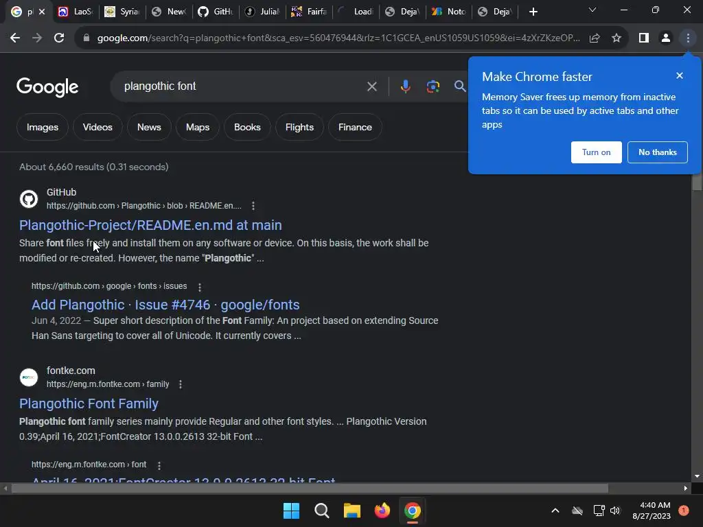The image size is (703, 527).
Task: Close the active Google search tab
Action: click(x=42, y=12)
